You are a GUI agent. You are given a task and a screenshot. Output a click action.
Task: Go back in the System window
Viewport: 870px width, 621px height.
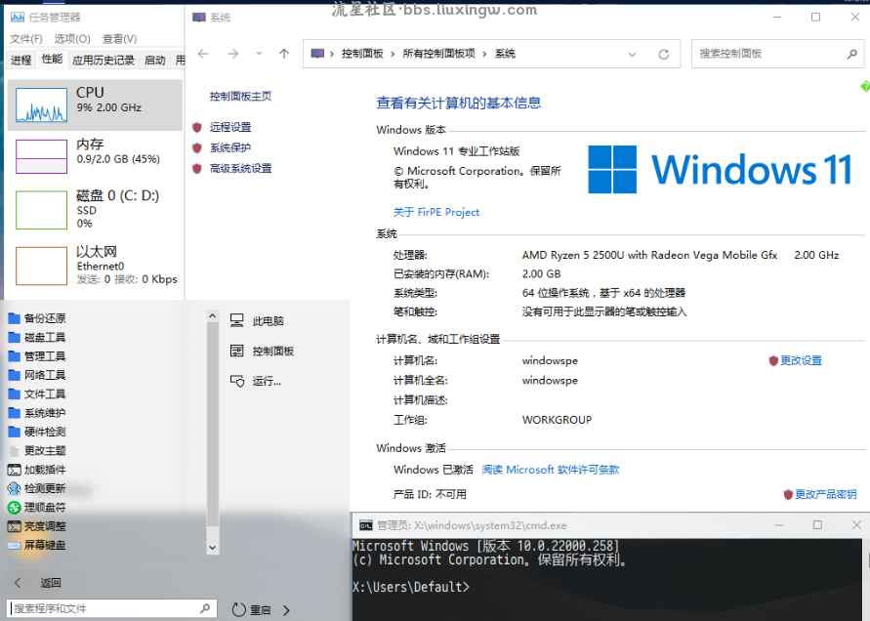point(203,54)
